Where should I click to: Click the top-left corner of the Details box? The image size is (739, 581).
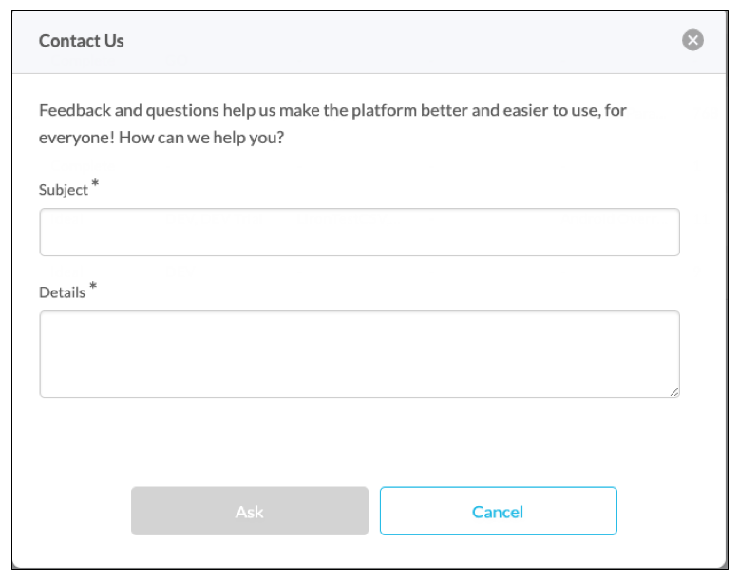pyautogui.click(x=44, y=316)
